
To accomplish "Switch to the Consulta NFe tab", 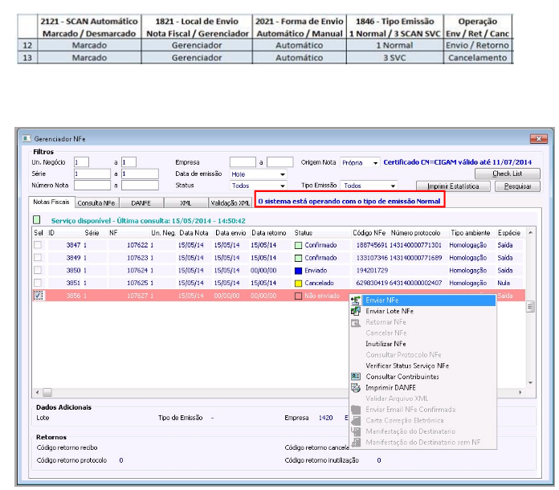I will click(x=96, y=203).
